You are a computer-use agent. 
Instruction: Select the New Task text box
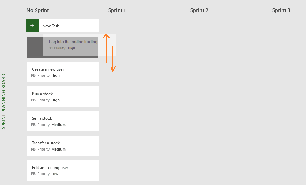tap(69, 26)
